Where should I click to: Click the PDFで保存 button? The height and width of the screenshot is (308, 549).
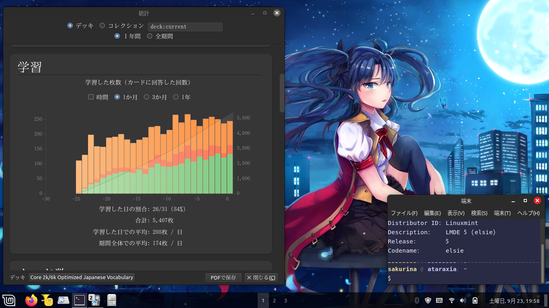click(223, 278)
